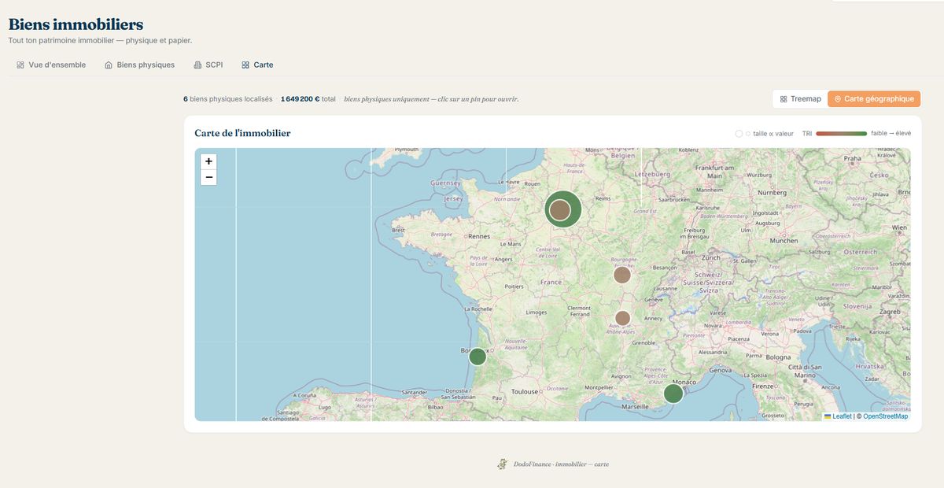Open the green pin at Bordeaux
Image resolution: width=944 pixels, height=488 pixels.
(x=478, y=357)
